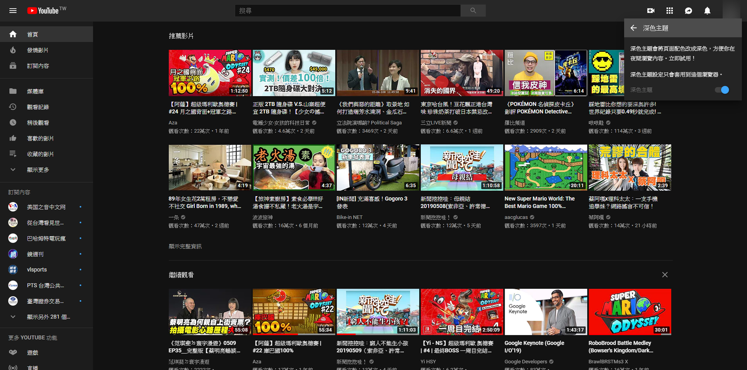Click the account avatar in the top bar
This screenshot has height=370, width=747.
[731, 10]
